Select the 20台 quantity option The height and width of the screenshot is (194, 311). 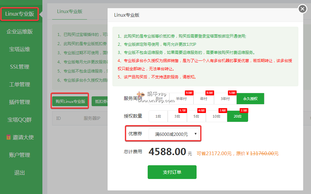(237, 116)
